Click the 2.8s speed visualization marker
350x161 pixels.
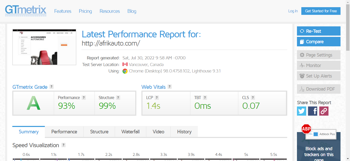click(x=136, y=155)
